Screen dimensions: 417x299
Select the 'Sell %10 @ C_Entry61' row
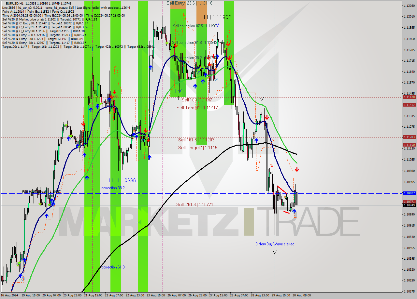pos(45,27)
